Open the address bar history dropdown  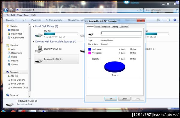[x=138, y=10]
